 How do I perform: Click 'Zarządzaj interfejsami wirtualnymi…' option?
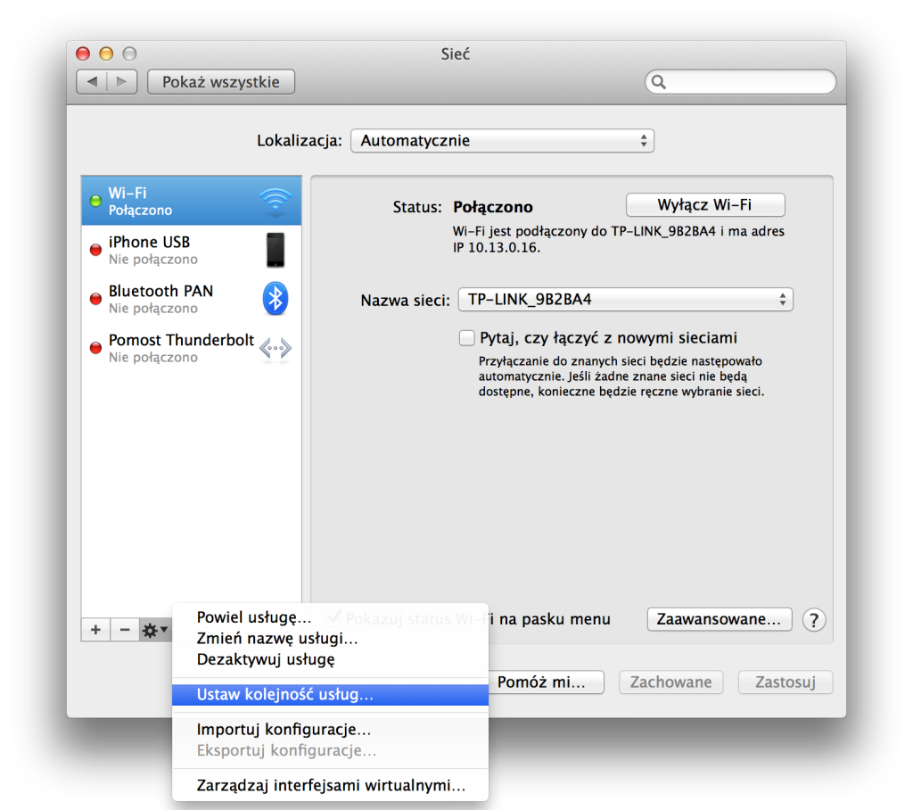click(x=331, y=786)
